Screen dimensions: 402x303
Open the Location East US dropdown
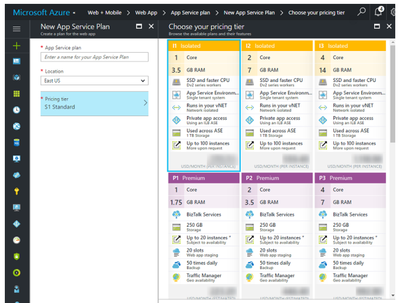[x=94, y=80]
